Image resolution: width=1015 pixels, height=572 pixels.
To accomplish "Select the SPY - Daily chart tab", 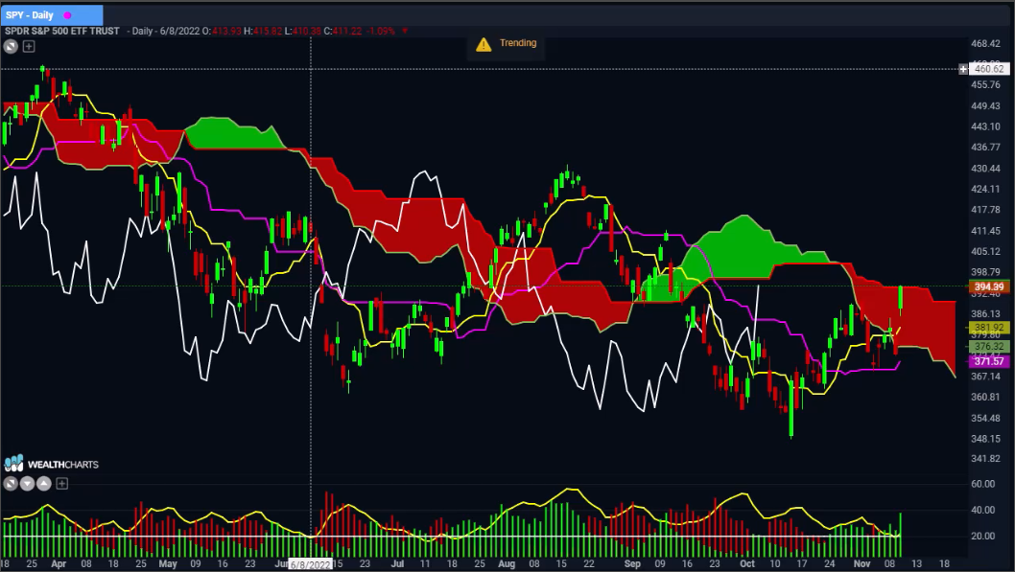I will coord(52,15).
